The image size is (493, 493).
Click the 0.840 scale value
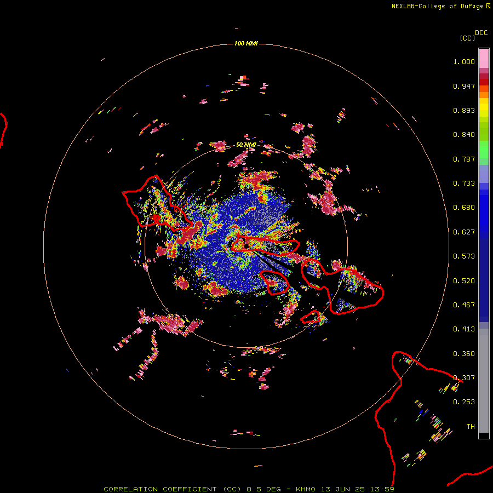coord(464,135)
